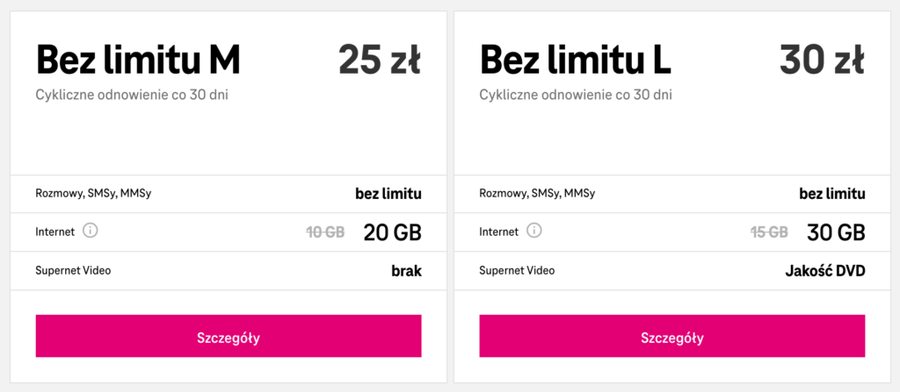Click the "Jakość DVD" Supernet Video value

[824, 271]
